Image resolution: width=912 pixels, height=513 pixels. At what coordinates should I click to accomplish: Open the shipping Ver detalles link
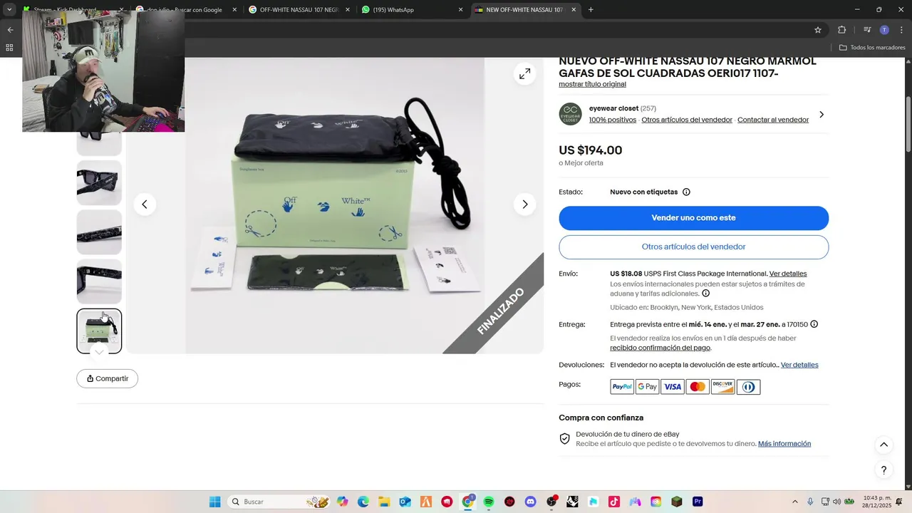(788, 274)
